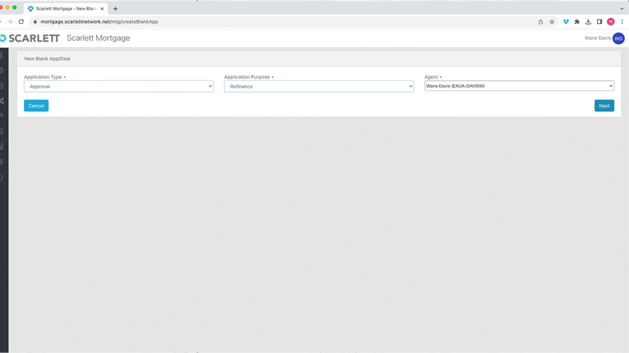The image size is (629, 353).
Task: Bookmark this page with the star icon
Action: coord(552,22)
